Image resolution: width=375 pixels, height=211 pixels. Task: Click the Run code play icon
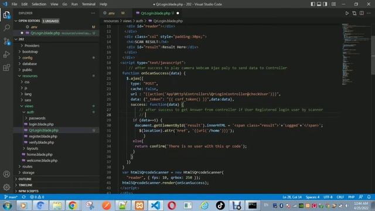(x=347, y=13)
